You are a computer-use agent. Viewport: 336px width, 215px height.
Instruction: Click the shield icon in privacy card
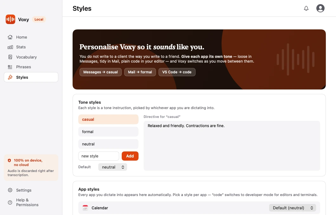(9, 160)
